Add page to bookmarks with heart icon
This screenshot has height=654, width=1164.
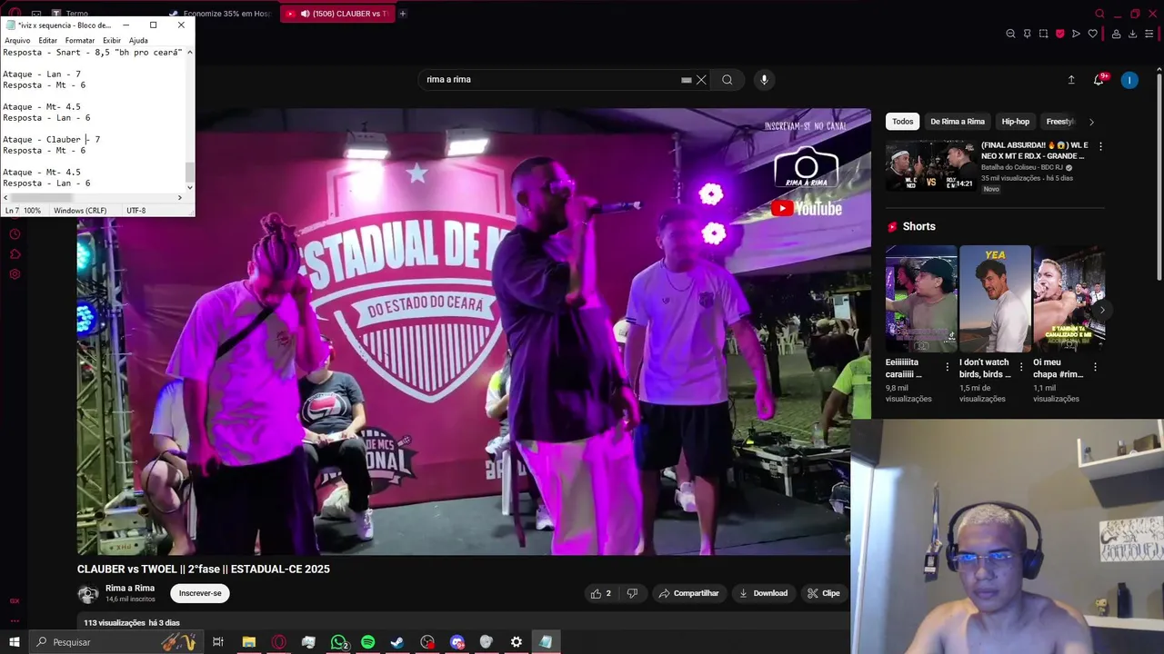pyautogui.click(x=1092, y=34)
